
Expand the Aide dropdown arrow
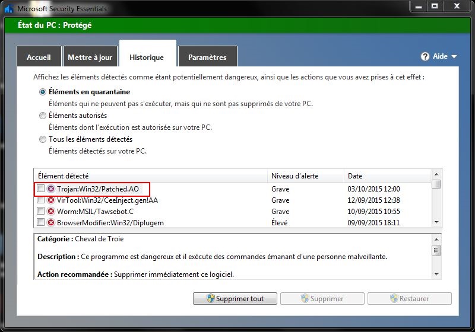[x=454, y=57]
